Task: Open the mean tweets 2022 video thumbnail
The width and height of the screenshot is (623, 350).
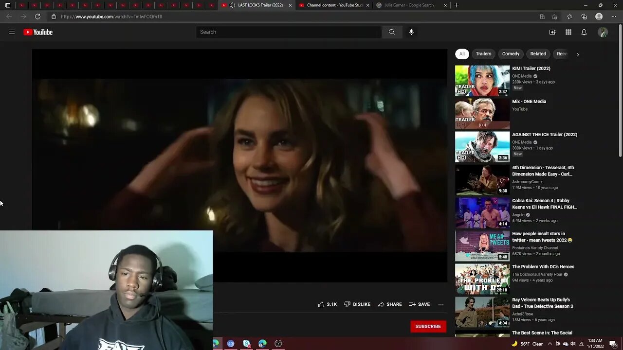Action: [482, 246]
